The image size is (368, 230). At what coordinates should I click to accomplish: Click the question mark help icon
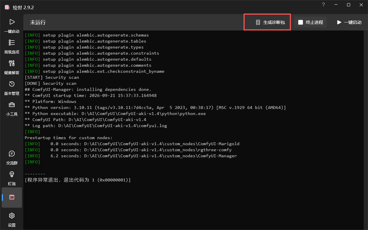[x=323, y=5]
